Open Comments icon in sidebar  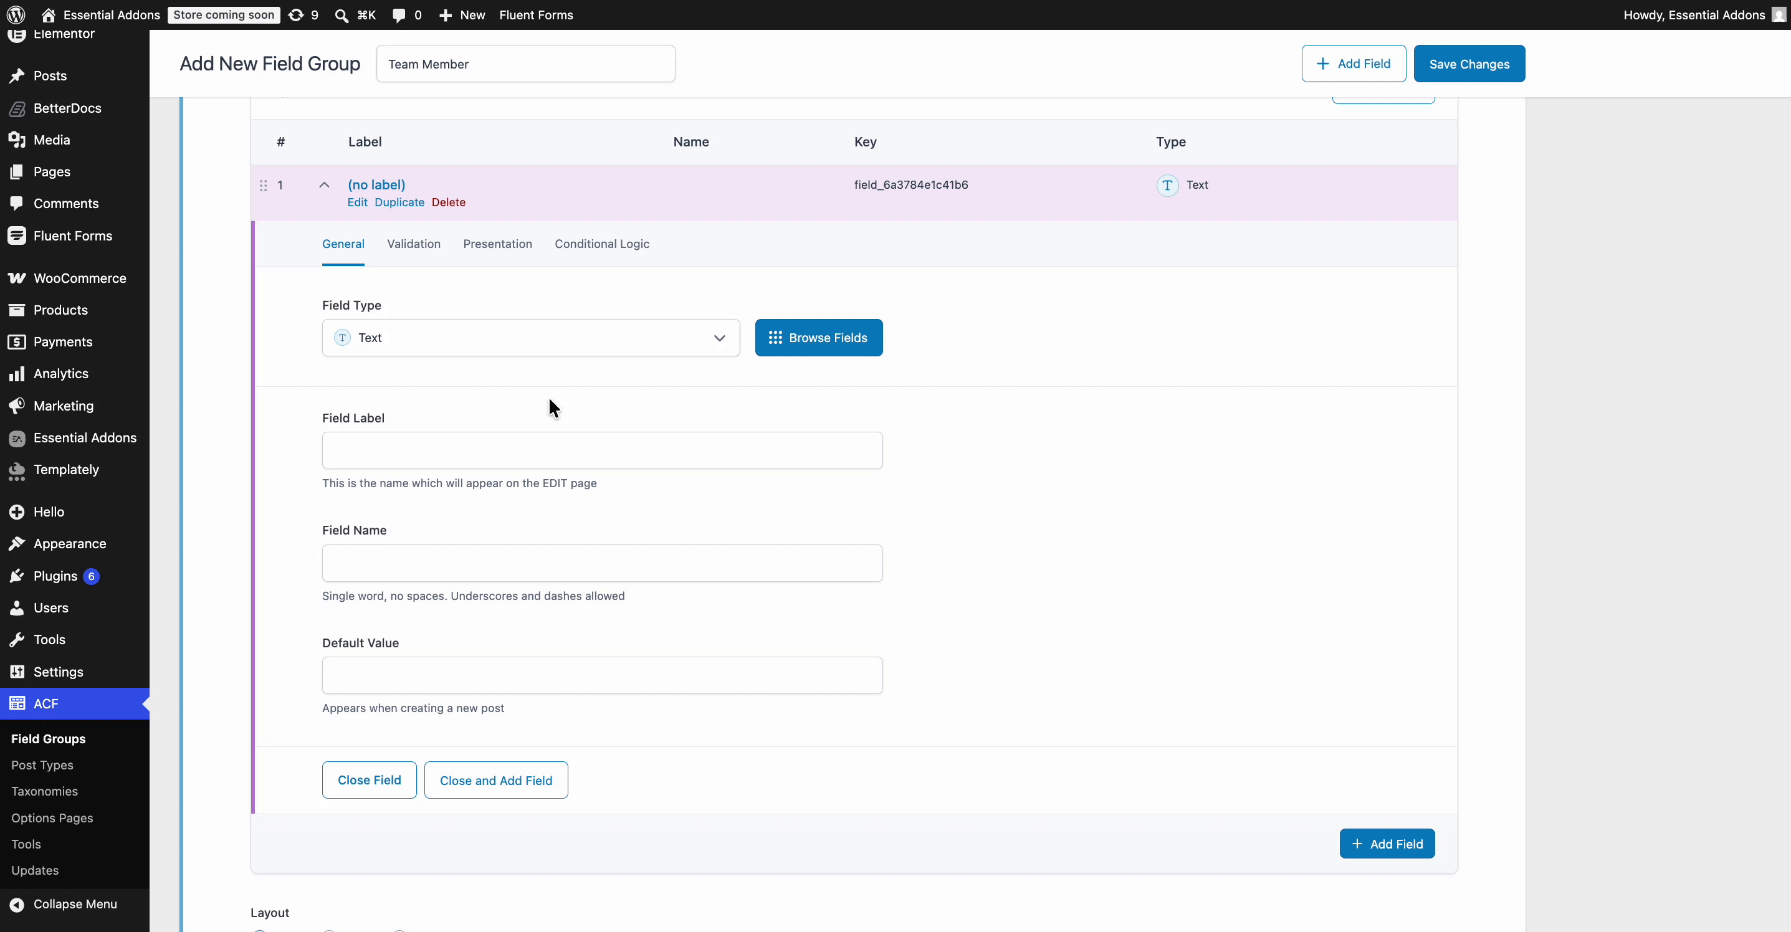[17, 203]
